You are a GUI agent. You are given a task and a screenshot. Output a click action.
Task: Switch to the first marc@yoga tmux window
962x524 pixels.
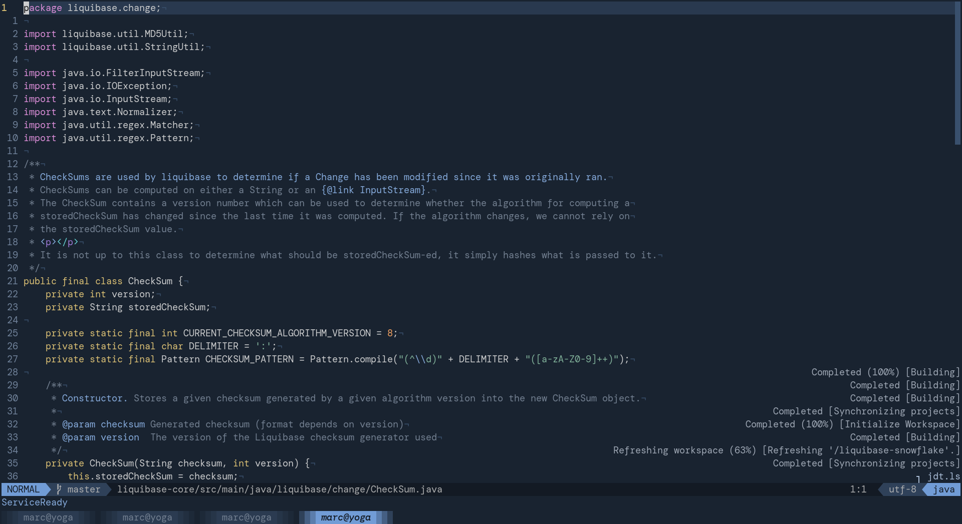48,517
